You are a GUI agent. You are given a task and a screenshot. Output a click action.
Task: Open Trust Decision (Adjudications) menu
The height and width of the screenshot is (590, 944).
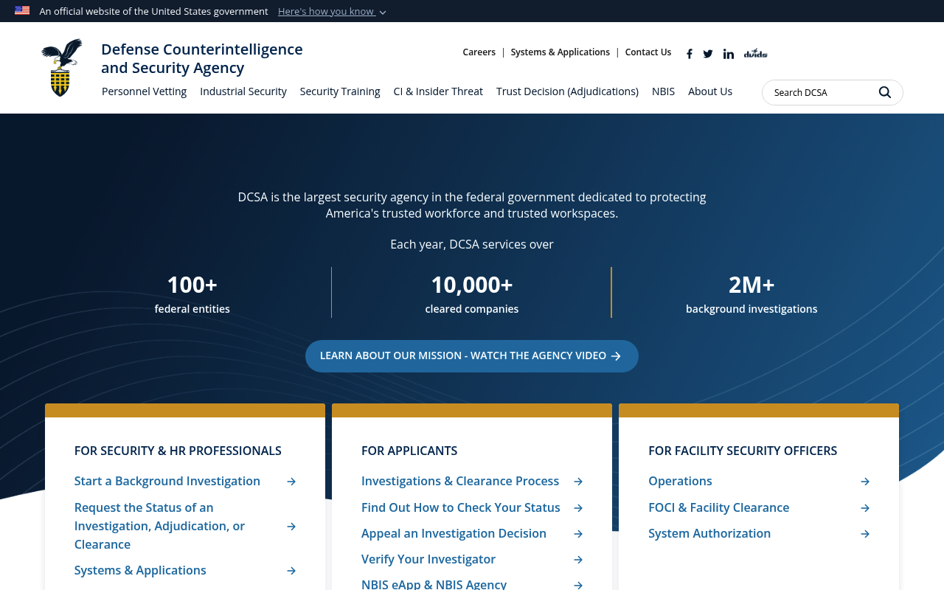[567, 91]
